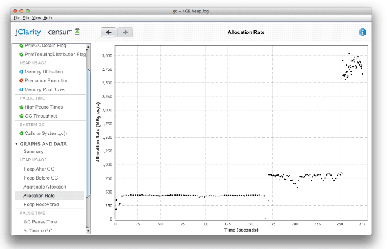Select the Aggregate Allocation item
Screen dimensions: 387x249
coord(45,187)
